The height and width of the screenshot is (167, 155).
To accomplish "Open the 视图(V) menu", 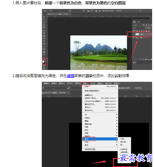I will click(x=100, y=83).
